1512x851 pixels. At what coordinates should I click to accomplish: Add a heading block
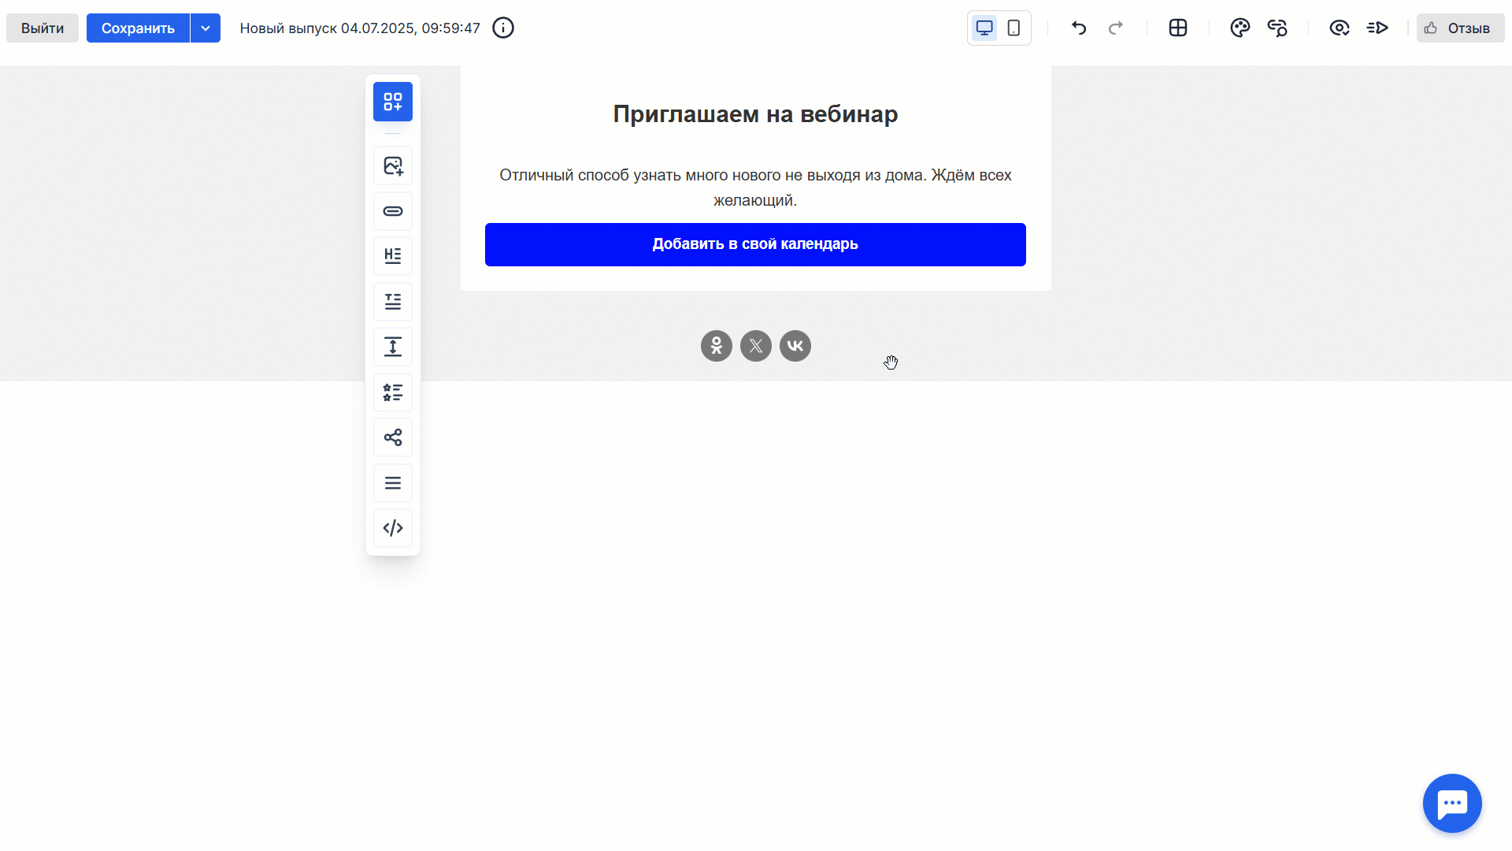[392, 256]
